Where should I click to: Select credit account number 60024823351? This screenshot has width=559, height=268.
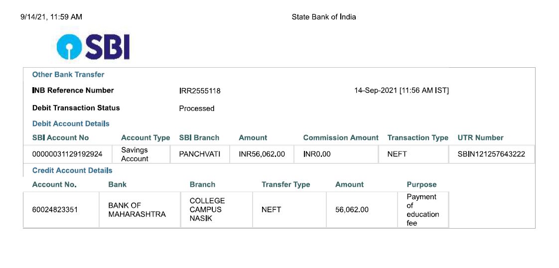click(61, 210)
